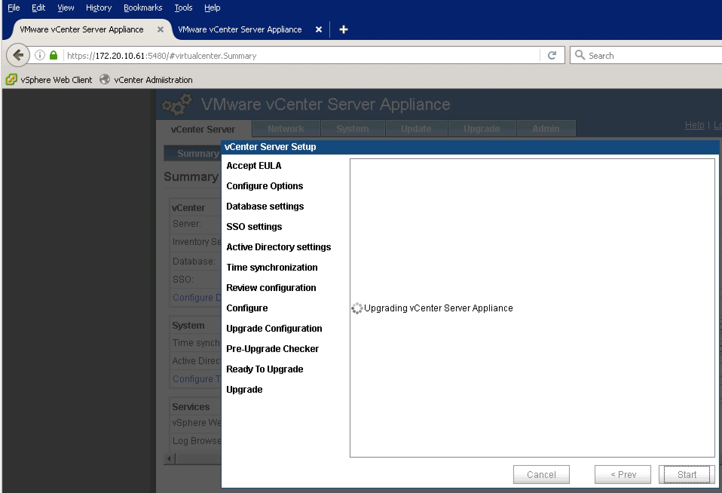The image size is (722, 493).
Task: Click the Cancel button in the setup wizard
Action: point(541,475)
